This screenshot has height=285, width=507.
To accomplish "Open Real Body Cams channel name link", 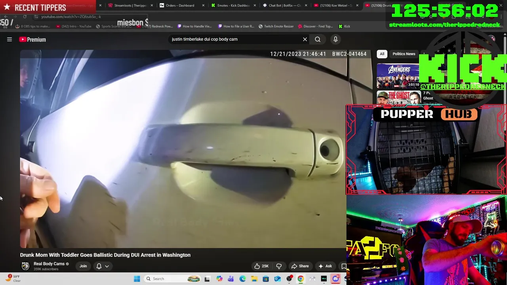I will (x=49, y=264).
